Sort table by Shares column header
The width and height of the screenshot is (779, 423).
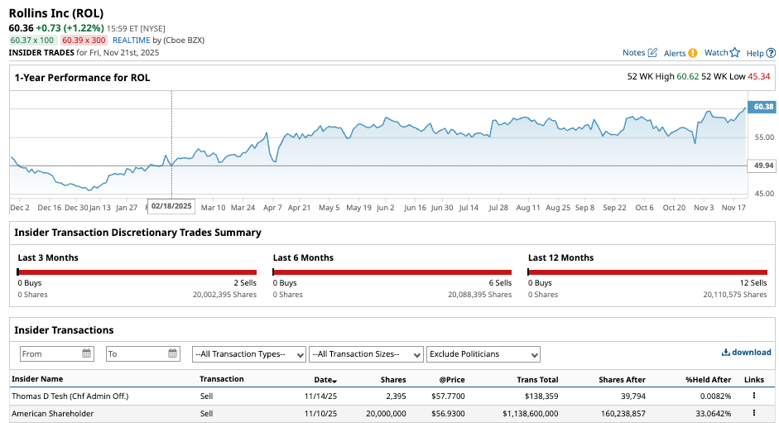pyautogui.click(x=392, y=379)
